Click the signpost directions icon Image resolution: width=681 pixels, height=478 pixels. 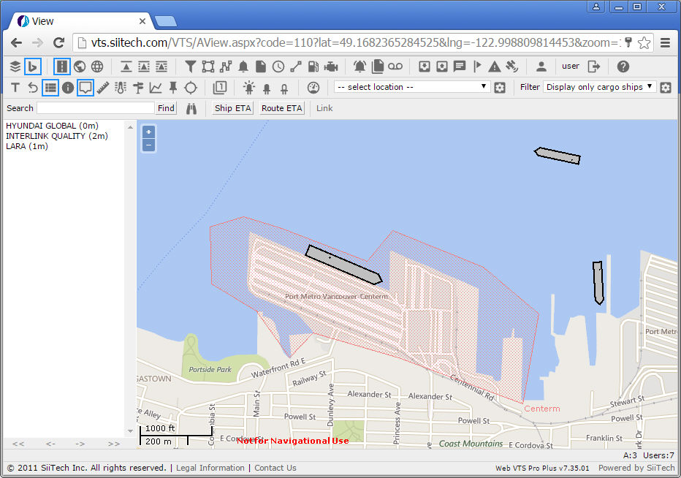[x=138, y=88]
